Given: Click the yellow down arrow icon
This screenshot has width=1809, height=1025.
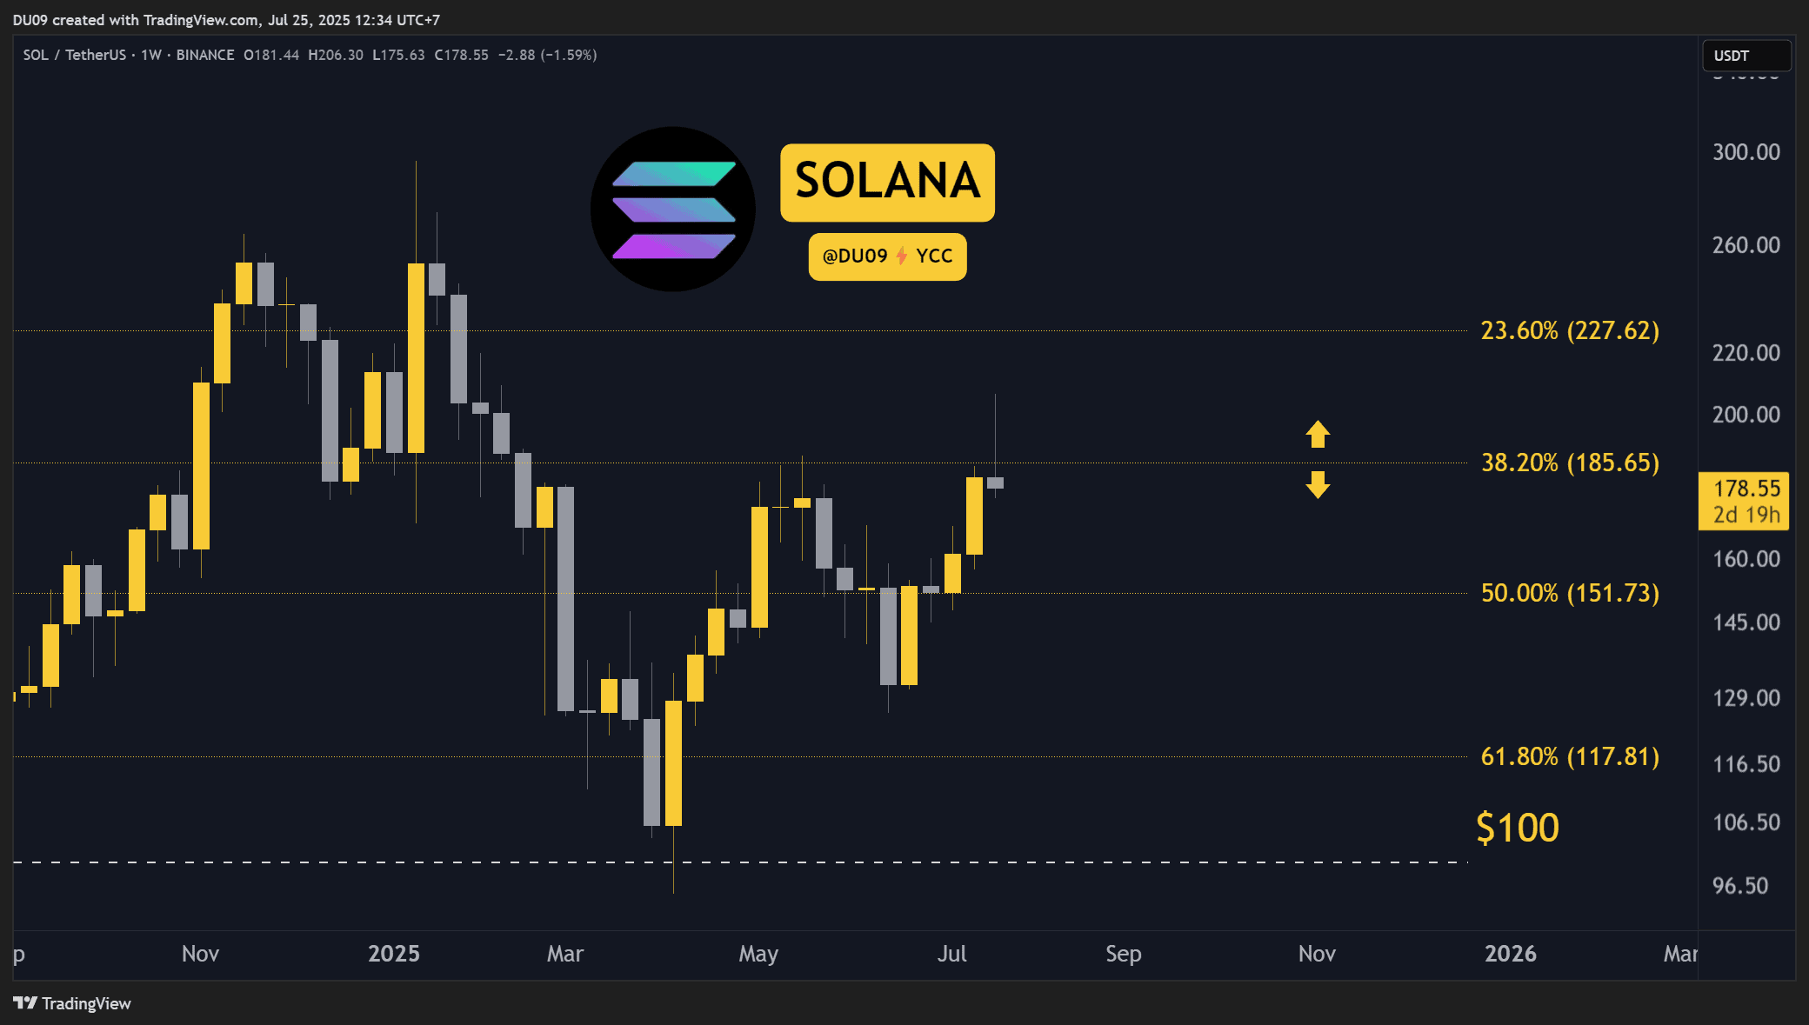Looking at the screenshot, I should (x=1318, y=484).
